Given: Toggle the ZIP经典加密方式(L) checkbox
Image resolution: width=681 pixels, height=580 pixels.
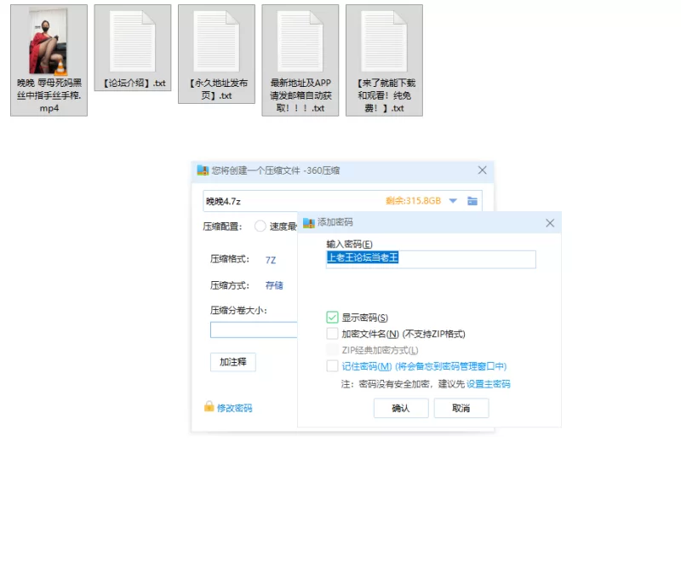Looking at the screenshot, I should (332, 350).
